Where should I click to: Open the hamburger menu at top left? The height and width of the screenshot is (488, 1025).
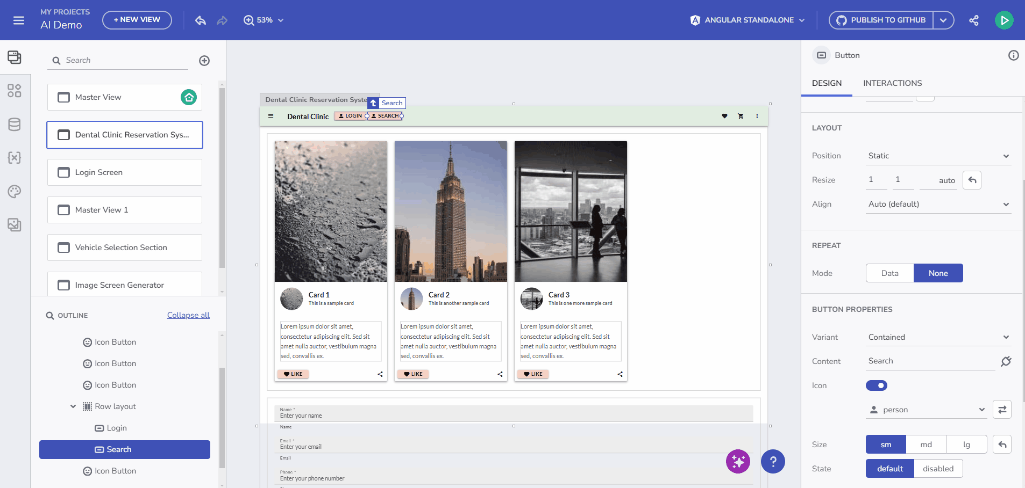(18, 20)
